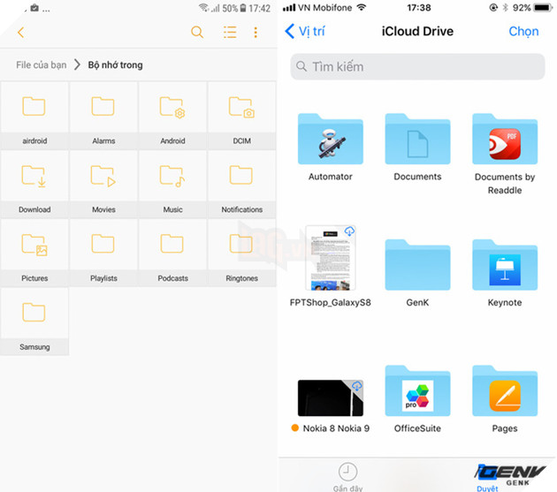This screenshot has height=492, width=557.
Task: Open the DCIM camera folder
Action: pyautogui.click(x=241, y=116)
